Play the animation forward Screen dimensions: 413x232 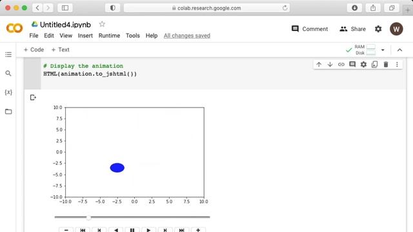(x=148, y=230)
